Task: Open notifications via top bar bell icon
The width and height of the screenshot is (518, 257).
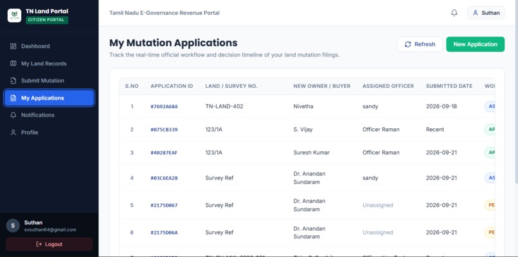Action: (x=454, y=13)
